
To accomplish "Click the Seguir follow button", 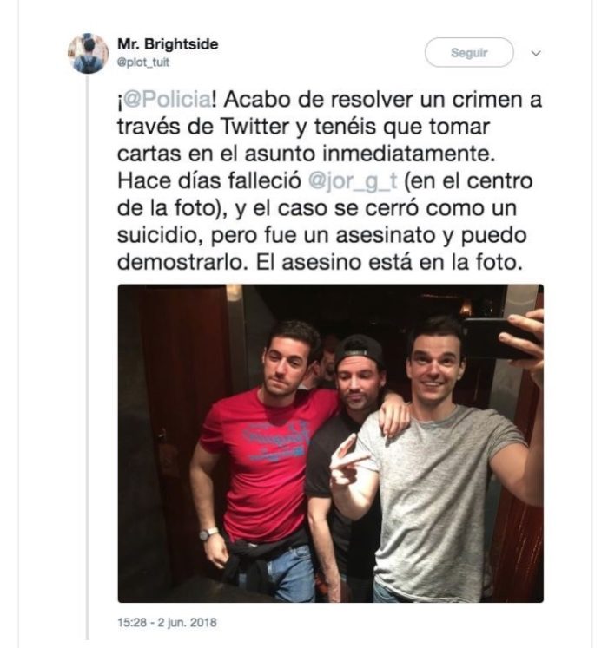I will pos(469,53).
